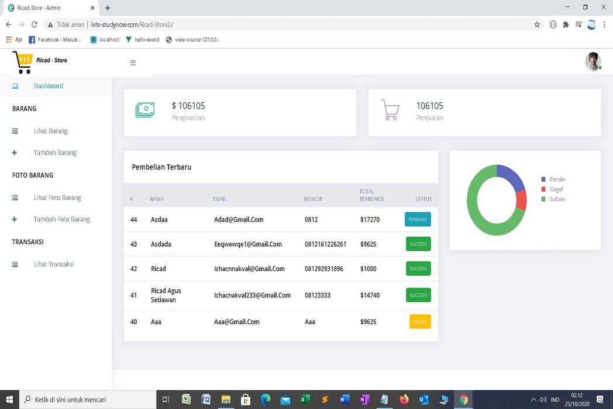This screenshot has width=613, height=409.
Task: Select name Ricad Agus Setiawan
Action: tap(166, 295)
